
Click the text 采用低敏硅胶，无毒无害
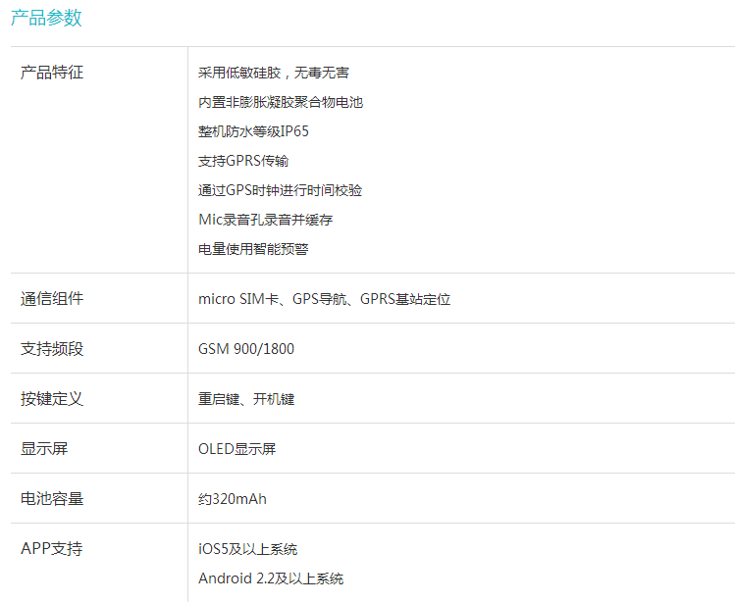click(x=274, y=73)
